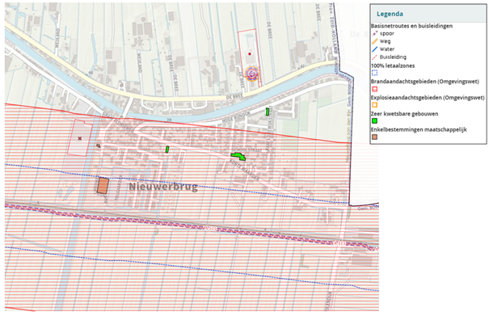Click the red dot inside red outlined parcel

250,54
